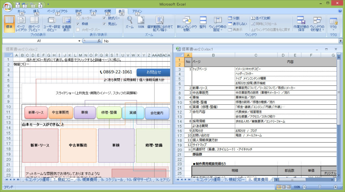The image size is (345, 192).
Task: Click 会社案内 nav button
Action: click(x=157, y=113)
